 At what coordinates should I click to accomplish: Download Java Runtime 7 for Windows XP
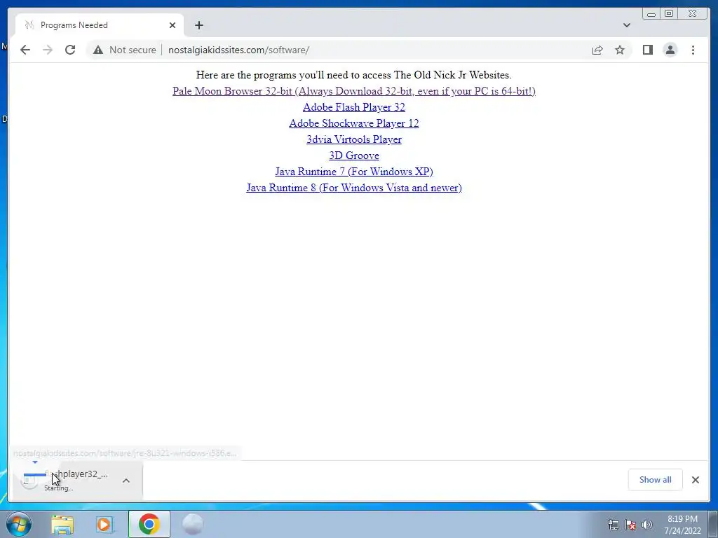354,172
